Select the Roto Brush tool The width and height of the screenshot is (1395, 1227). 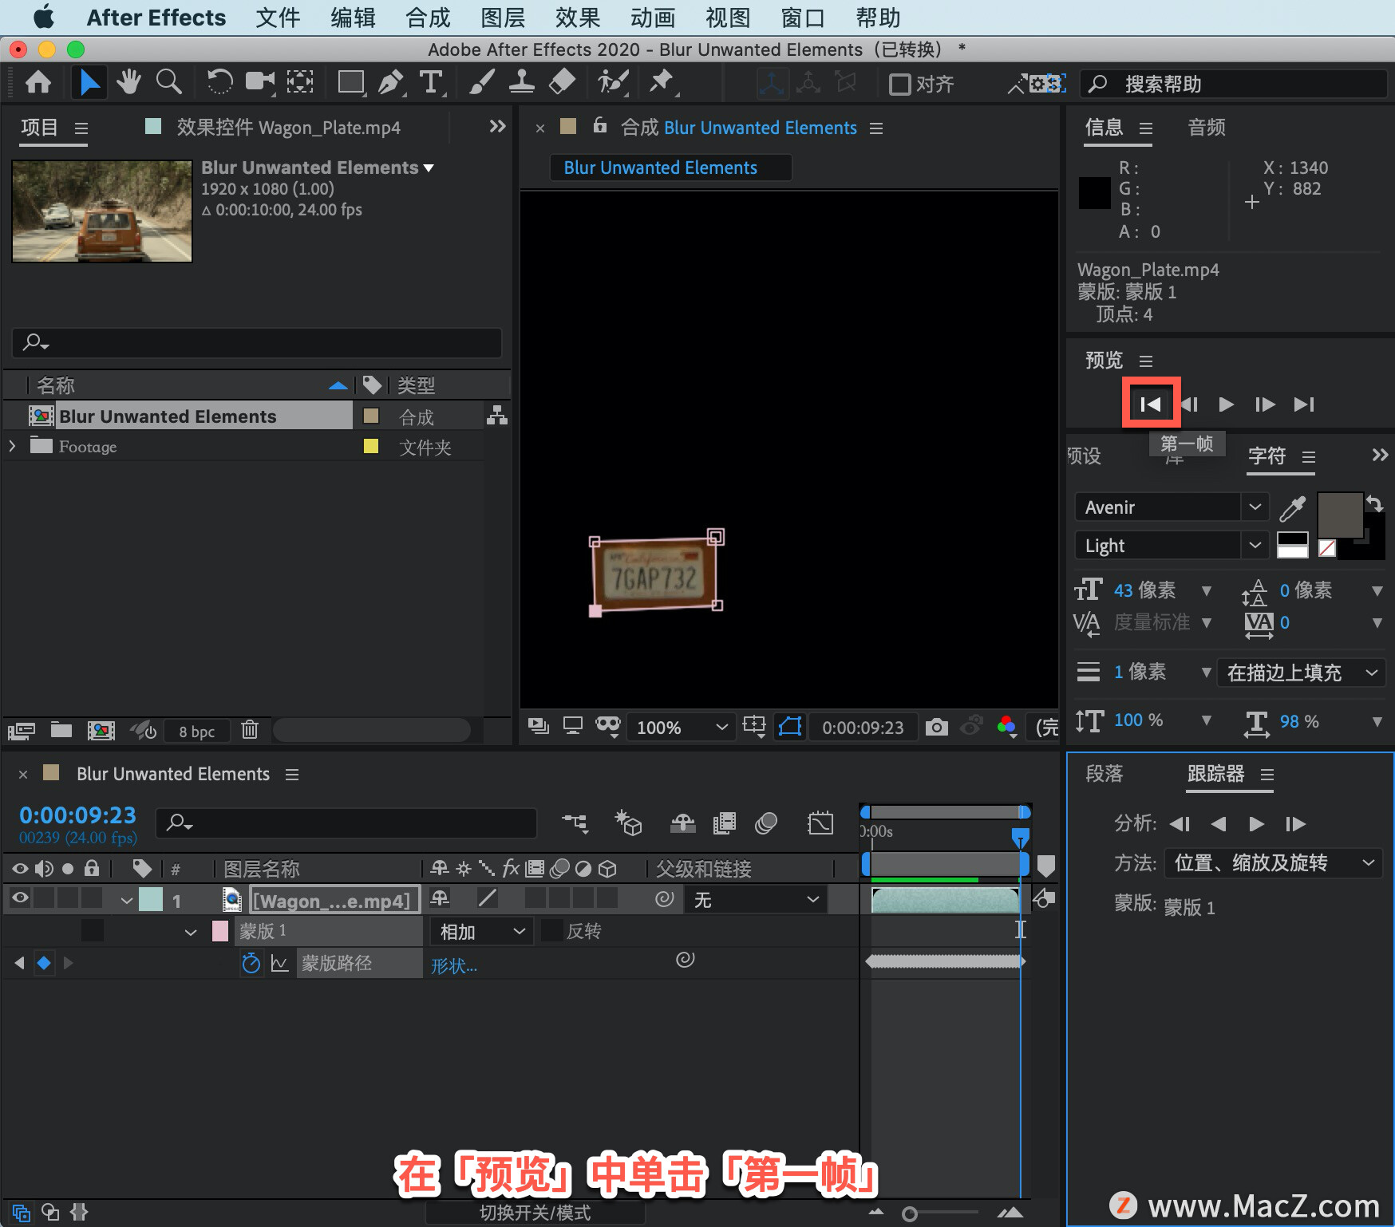tap(613, 82)
